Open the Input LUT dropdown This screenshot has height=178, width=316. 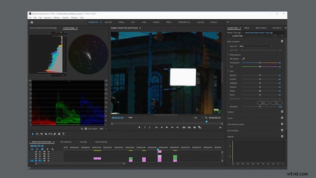(256, 46)
